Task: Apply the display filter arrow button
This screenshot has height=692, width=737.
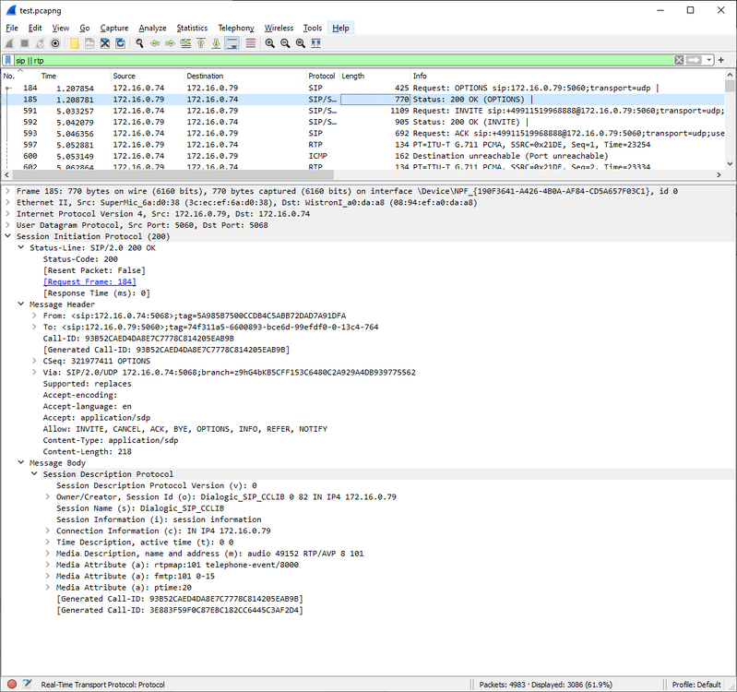Action: click(x=694, y=60)
